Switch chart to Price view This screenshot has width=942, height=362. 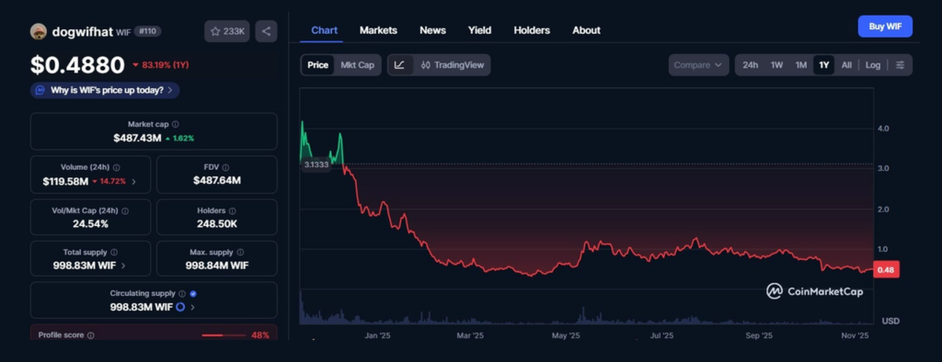pos(317,65)
